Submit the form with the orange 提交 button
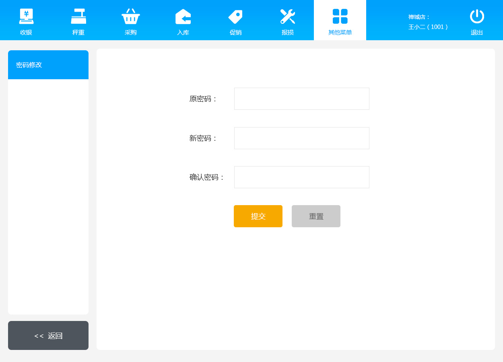This screenshot has width=503, height=362. [x=258, y=216]
